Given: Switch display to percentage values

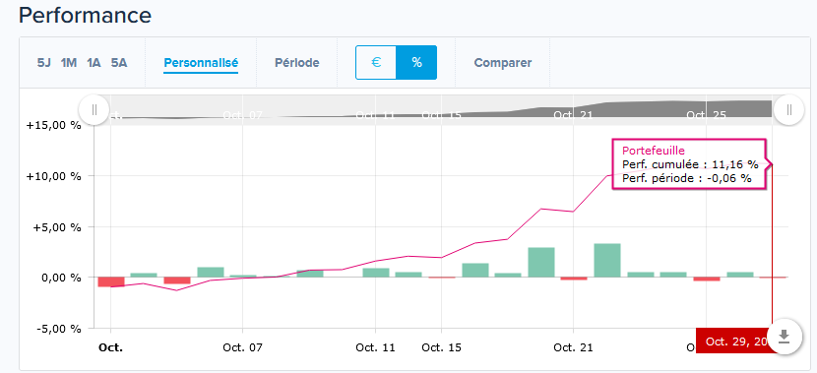Looking at the screenshot, I should point(416,63).
